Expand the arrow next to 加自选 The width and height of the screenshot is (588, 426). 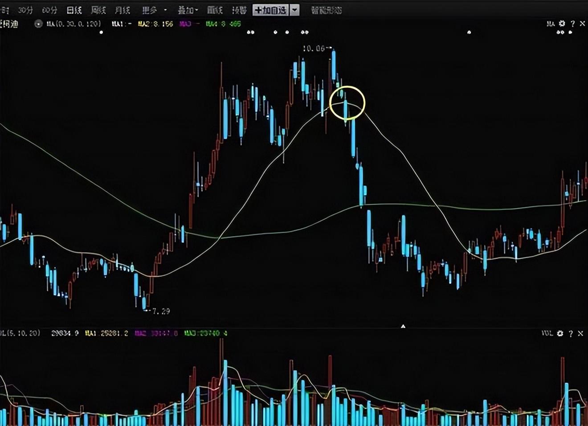[294, 10]
